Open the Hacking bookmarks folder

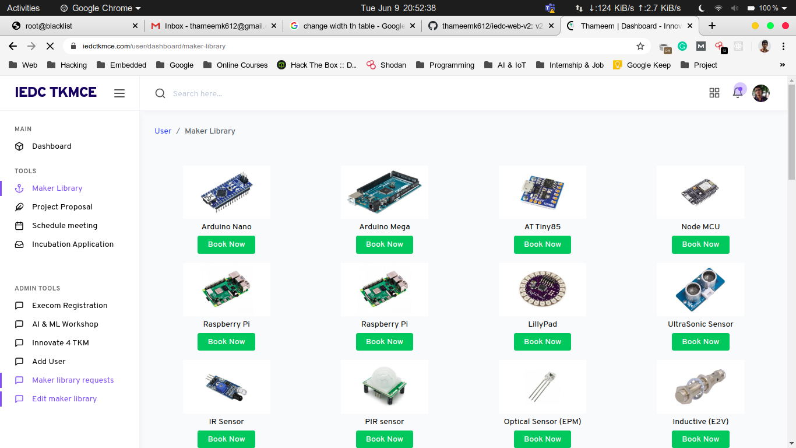pos(67,65)
